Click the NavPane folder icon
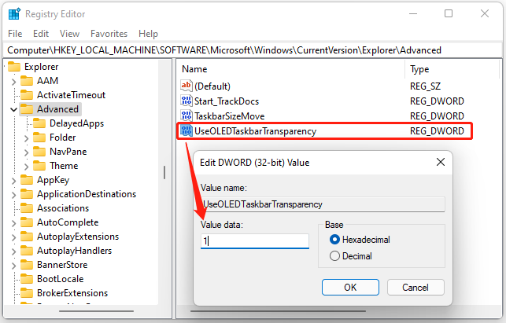The height and width of the screenshot is (323, 506). (39, 152)
